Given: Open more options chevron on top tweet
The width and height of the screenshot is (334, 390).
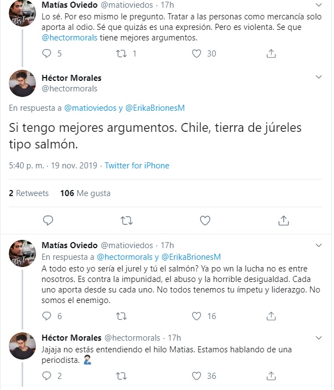Looking at the screenshot, I should tap(318, 6).
